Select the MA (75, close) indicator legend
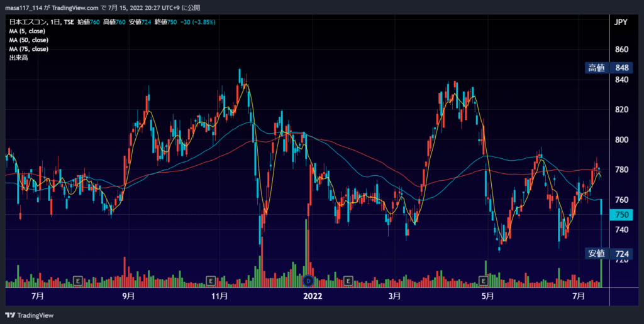Viewport: 644px width, 324px height. (x=29, y=49)
